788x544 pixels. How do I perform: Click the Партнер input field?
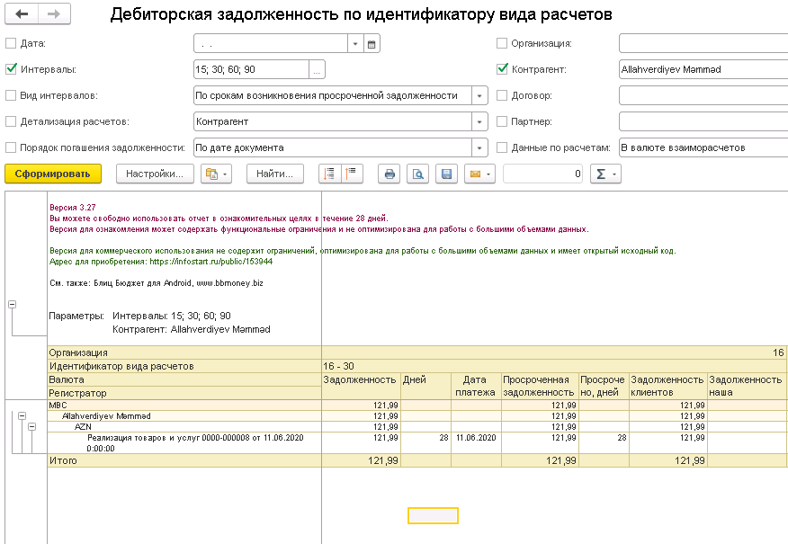tap(703, 122)
